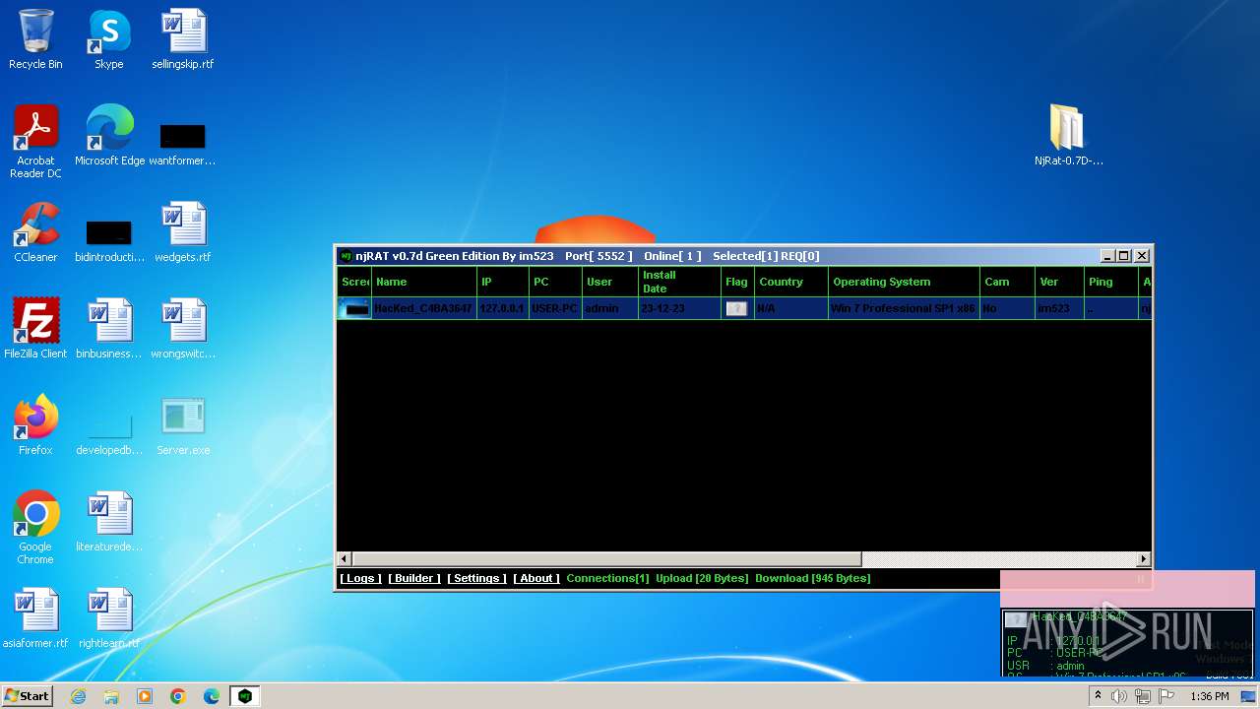The width and height of the screenshot is (1260, 709).
Task: Open the Start menu
Action: coord(27,696)
